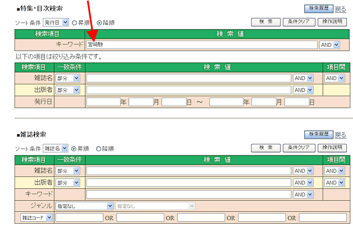353x229 pixels.
Task: Click 戻る link in 特集・目次検索 section
Action: 340,9
